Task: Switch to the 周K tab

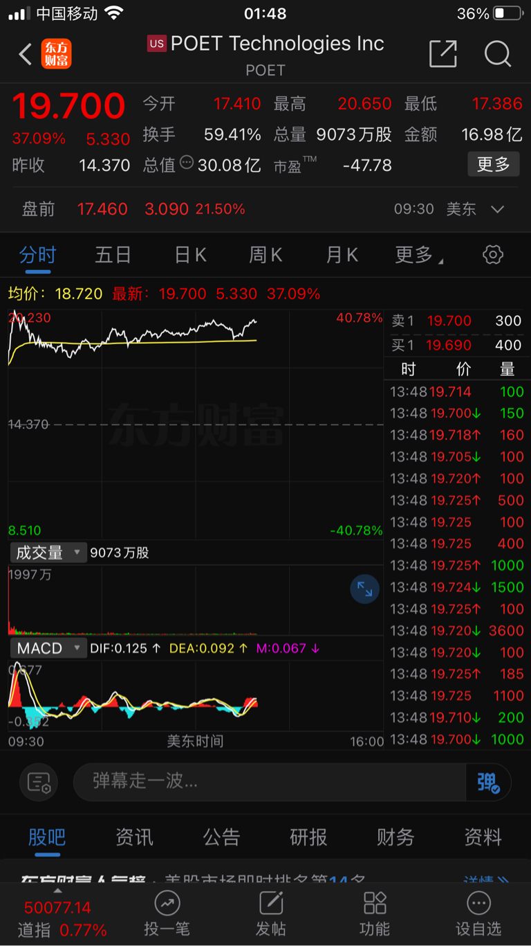Action: tap(265, 255)
